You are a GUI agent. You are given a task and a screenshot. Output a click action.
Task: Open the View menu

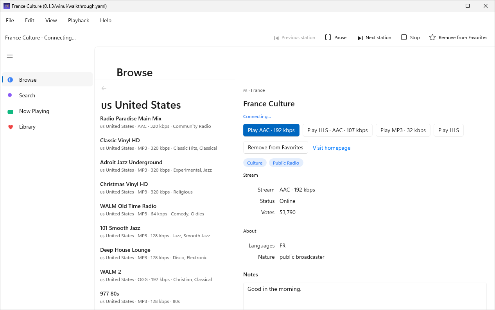(x=51, y=20)
